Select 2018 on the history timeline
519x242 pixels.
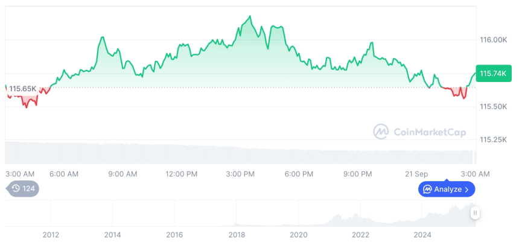[x=237, y=234]
